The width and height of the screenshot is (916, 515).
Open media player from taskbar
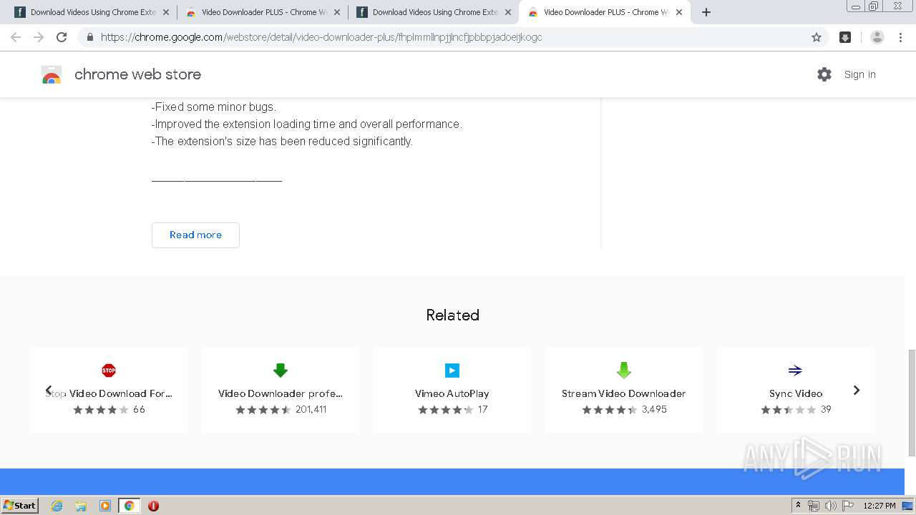coord(105,506)
